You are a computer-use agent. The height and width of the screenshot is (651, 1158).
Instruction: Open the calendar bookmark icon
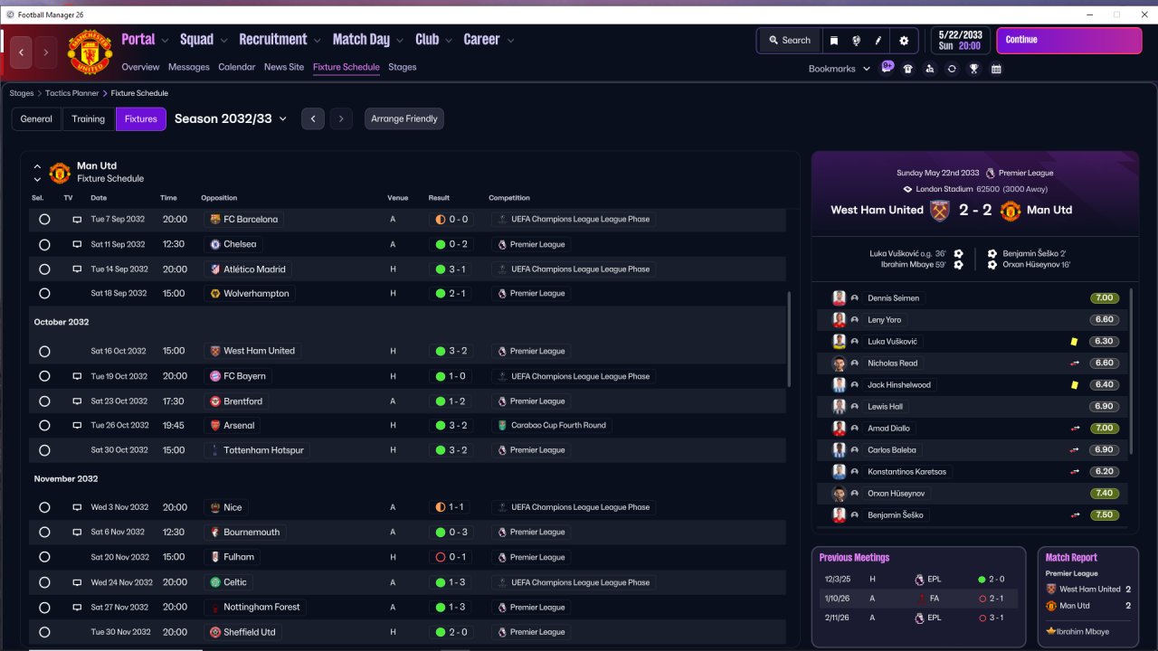point(996,69)
